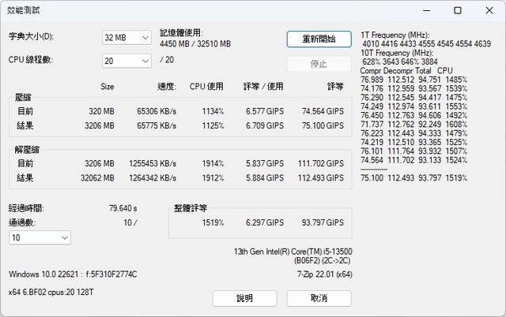
Task: Click the 效能測試 title bar text
Action: point(23,11)
